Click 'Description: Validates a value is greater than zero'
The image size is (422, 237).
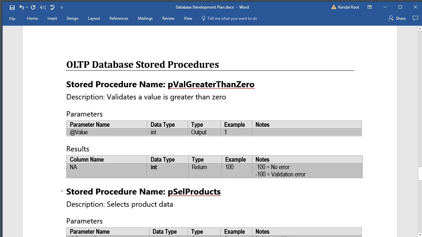point(146,97)
